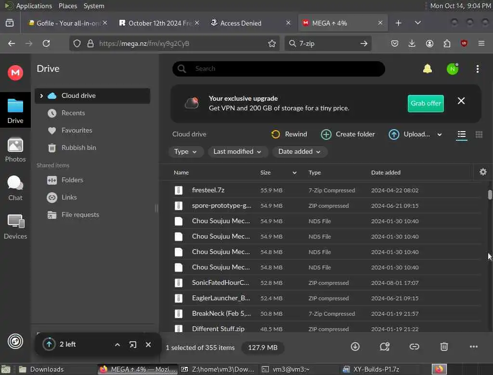Open the Date added filter dropdown
The image size is (493, 375).
[x=299, y=152]
